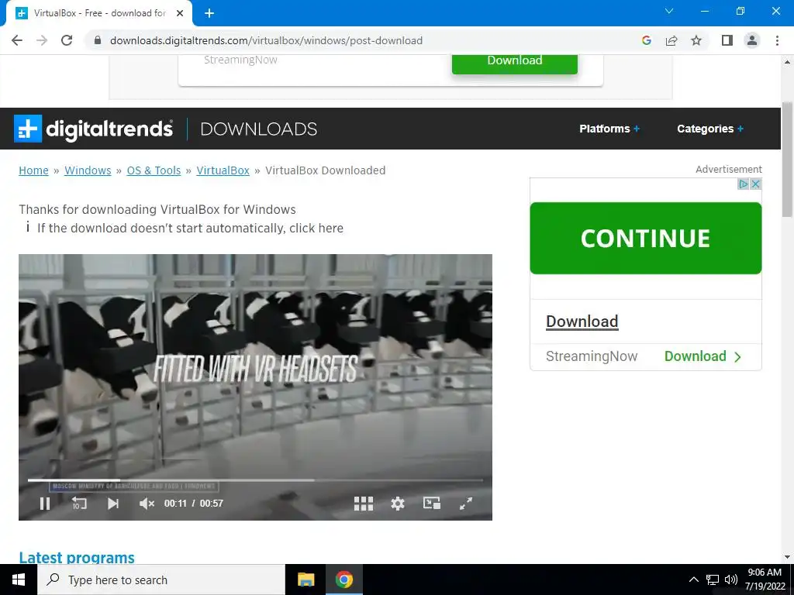The width and height of the screenshot is (794, 595).
Task: Open network status tray icon
Action: [713, 580]
